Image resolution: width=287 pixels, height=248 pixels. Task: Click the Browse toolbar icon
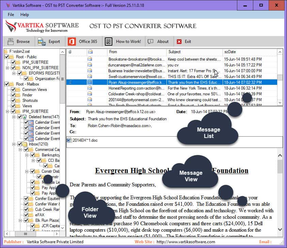(x=11, y=42)
